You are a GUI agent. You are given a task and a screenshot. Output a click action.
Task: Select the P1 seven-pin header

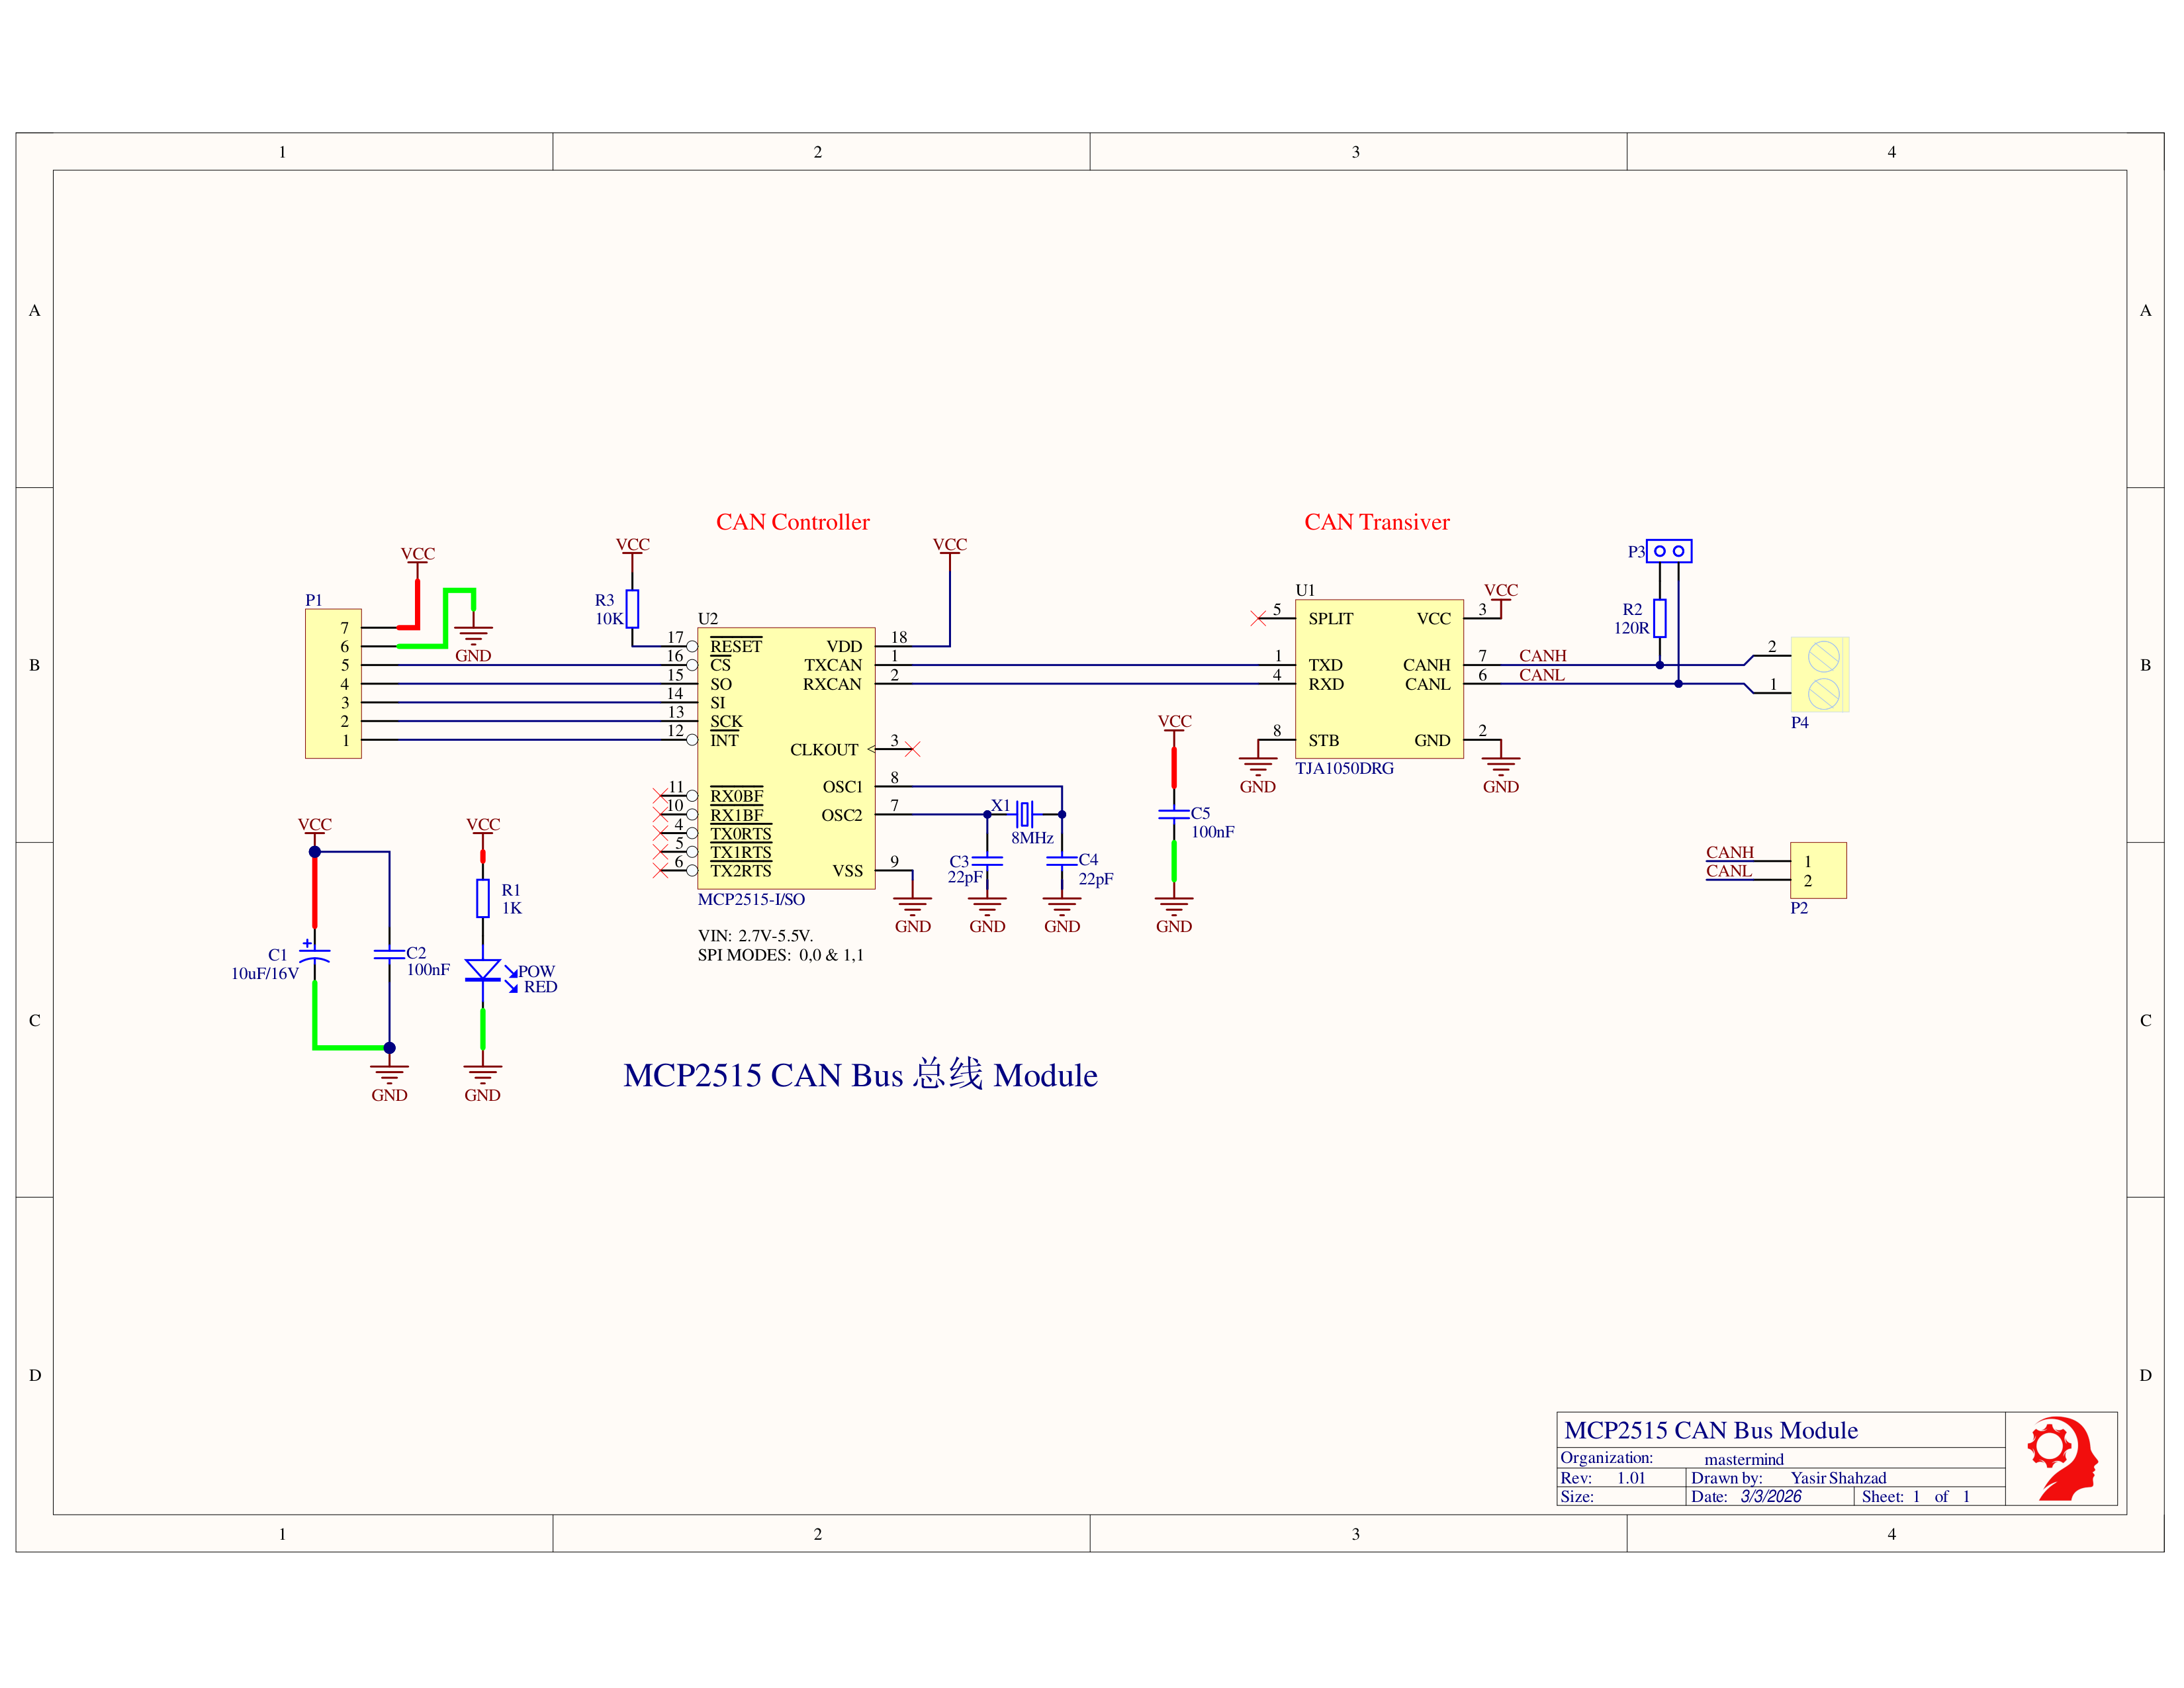(333, 683)
